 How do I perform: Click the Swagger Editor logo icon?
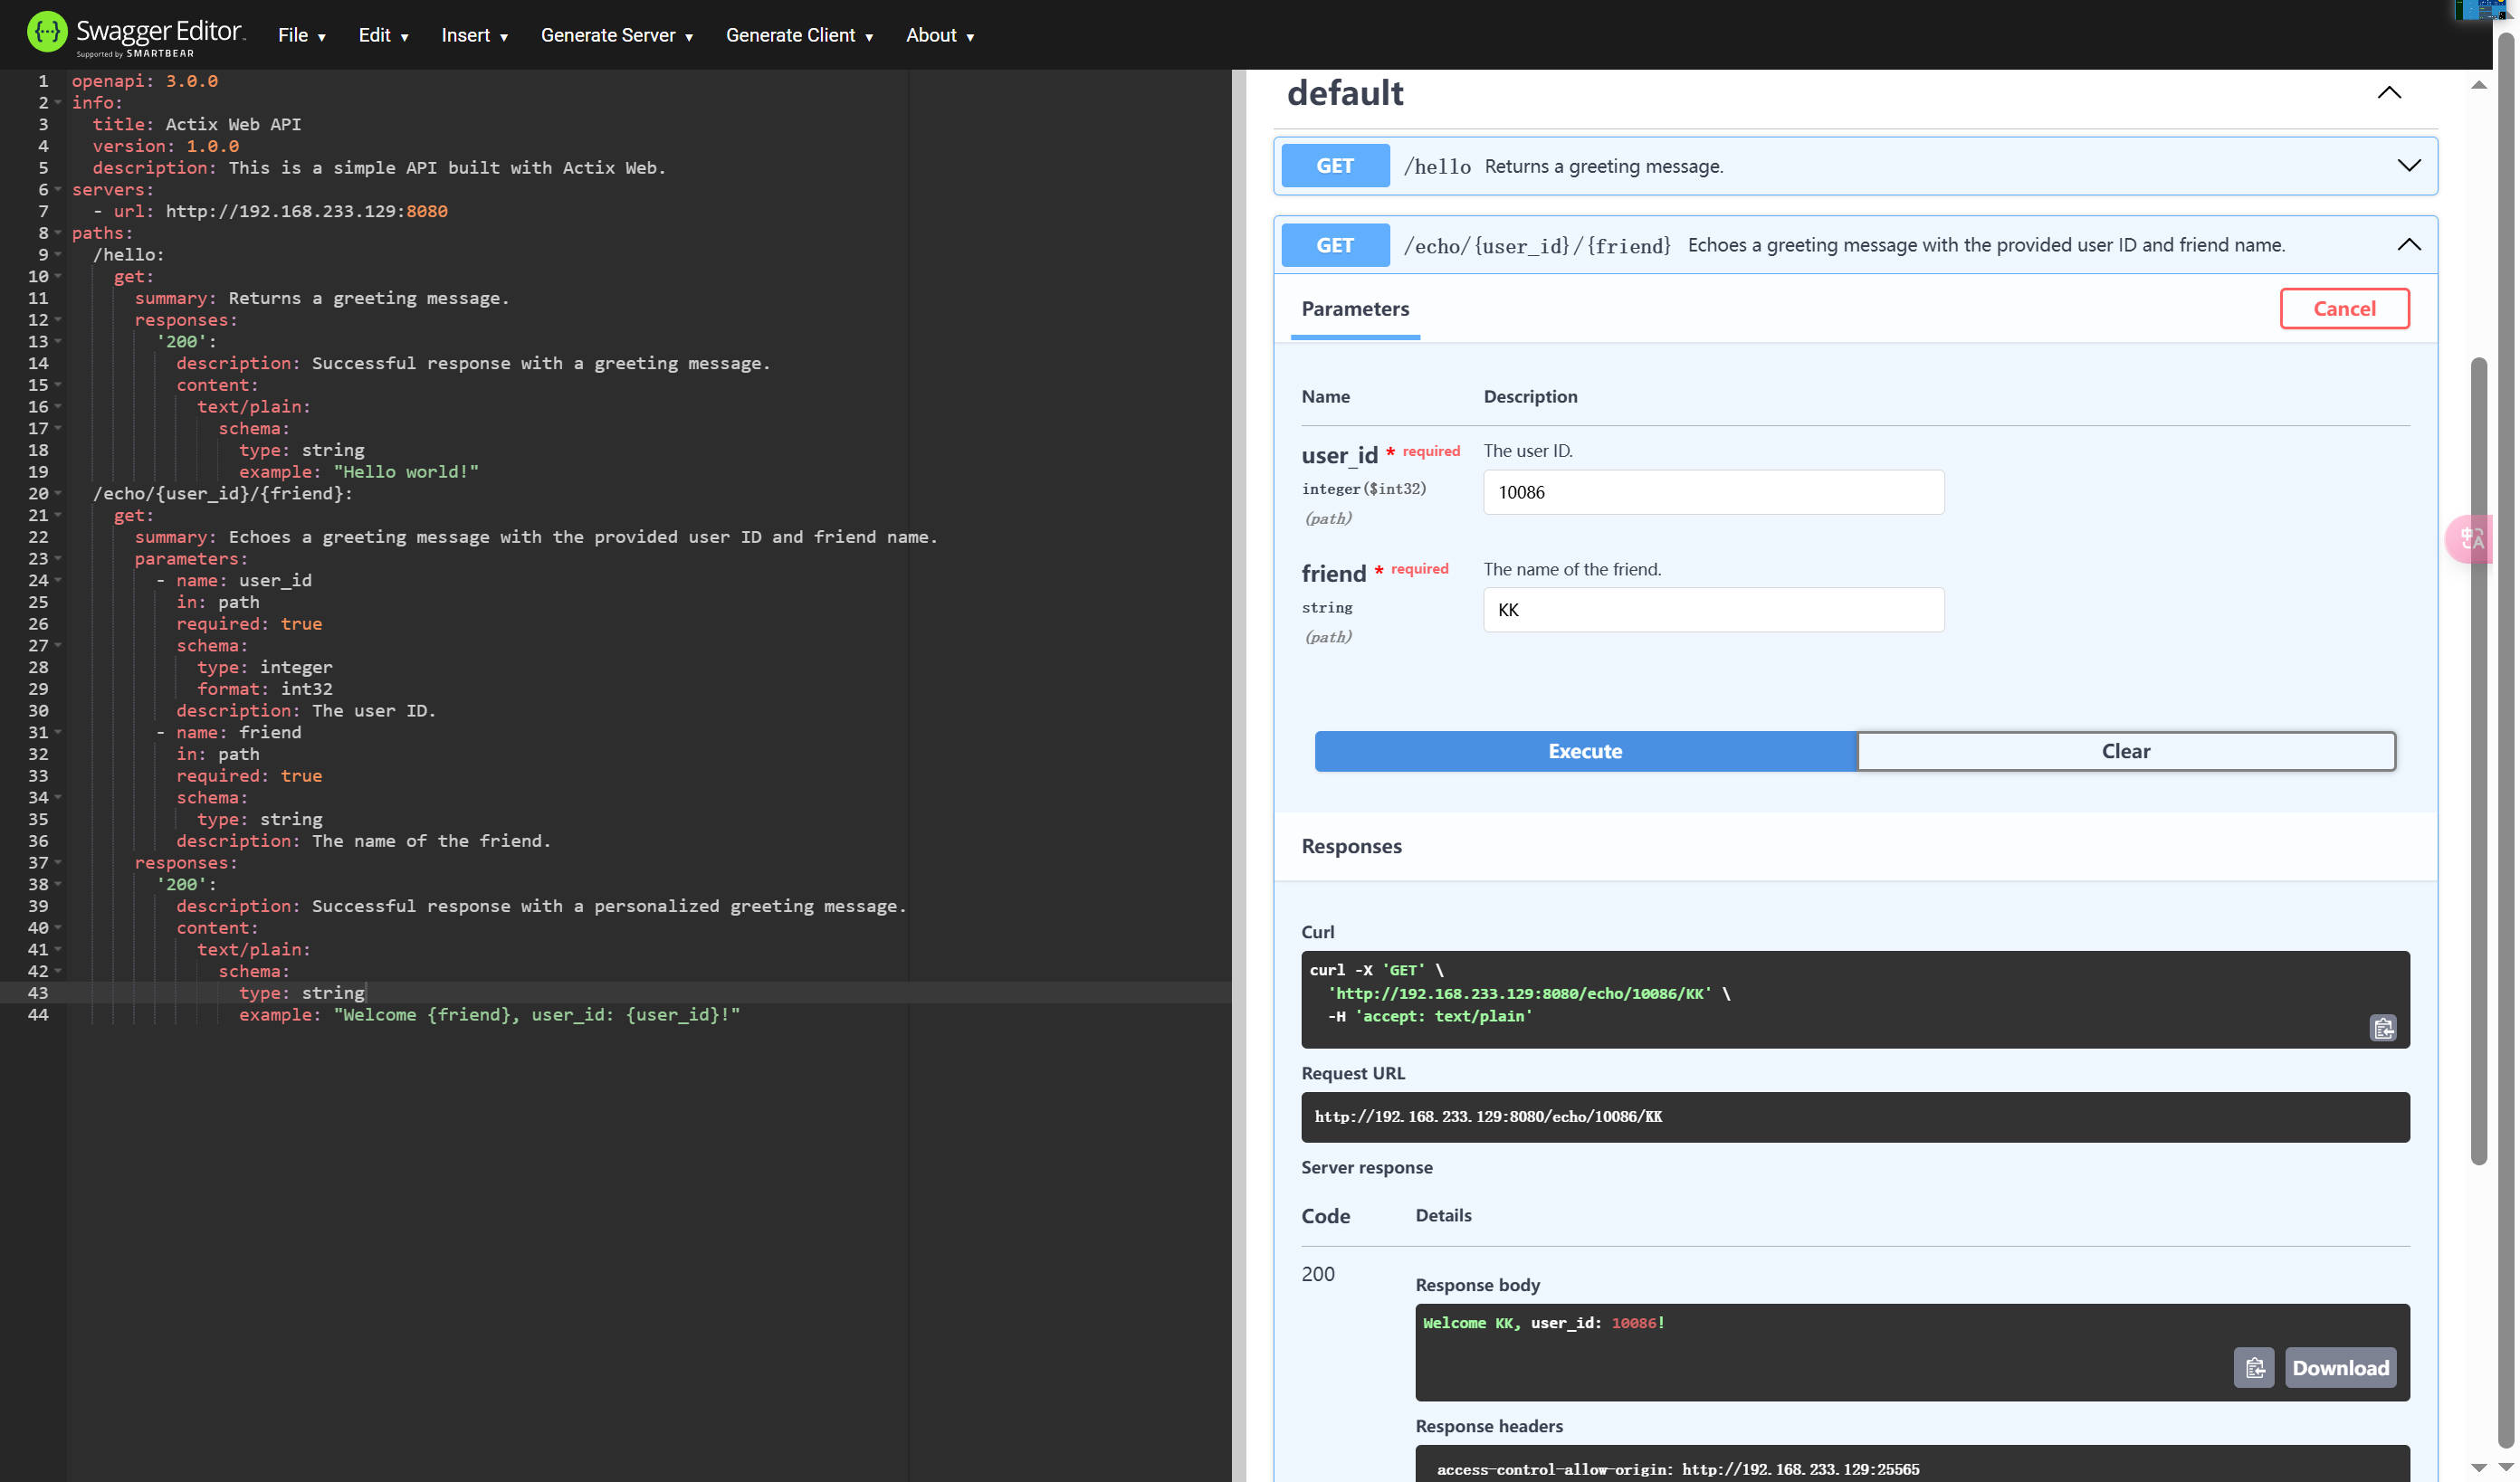pos(47,32)
